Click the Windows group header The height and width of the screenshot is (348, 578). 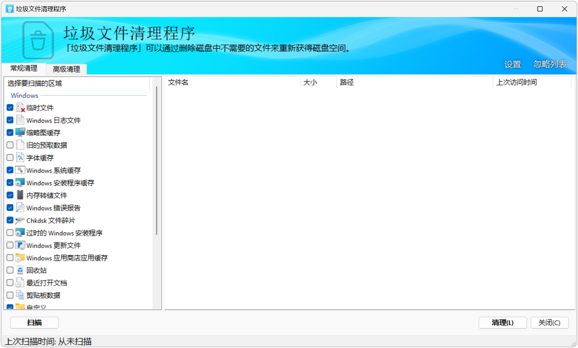(x=25, y=96)
